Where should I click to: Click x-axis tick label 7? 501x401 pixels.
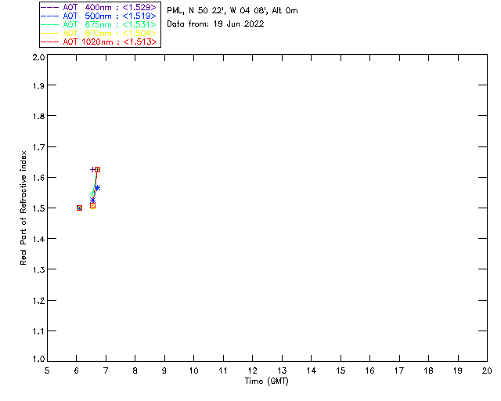point(106,370)
